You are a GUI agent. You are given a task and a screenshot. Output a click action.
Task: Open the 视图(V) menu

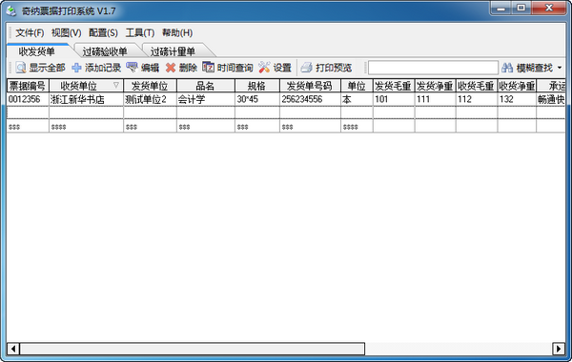(x=67, y=32)
